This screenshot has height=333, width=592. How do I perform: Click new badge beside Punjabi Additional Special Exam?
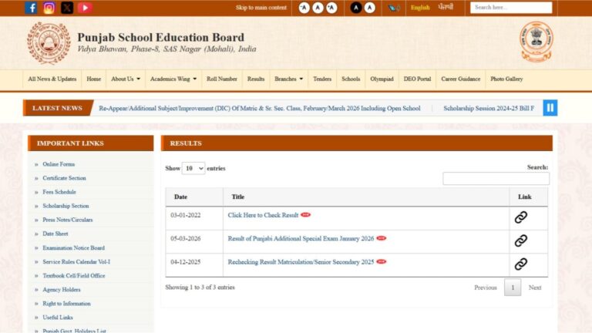tap(382, 238)
